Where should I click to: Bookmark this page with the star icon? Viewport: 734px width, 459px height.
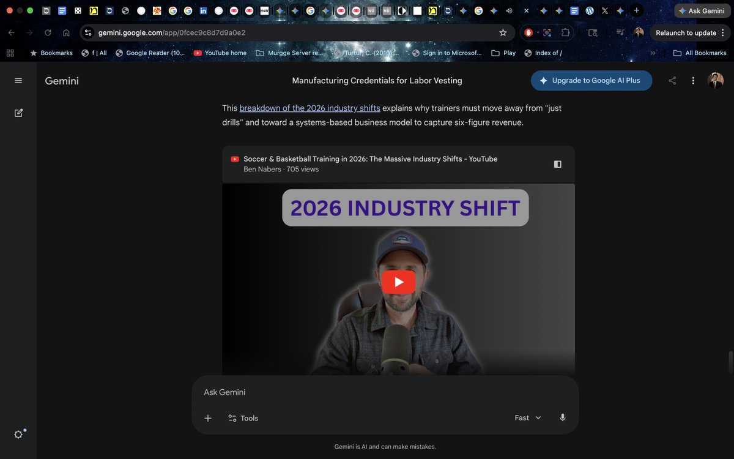pos(503,32)
